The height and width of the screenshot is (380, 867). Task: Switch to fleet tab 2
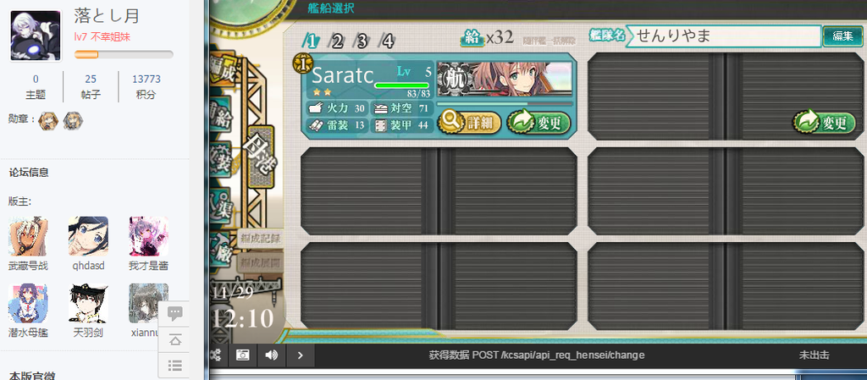[x=335, y=41]
